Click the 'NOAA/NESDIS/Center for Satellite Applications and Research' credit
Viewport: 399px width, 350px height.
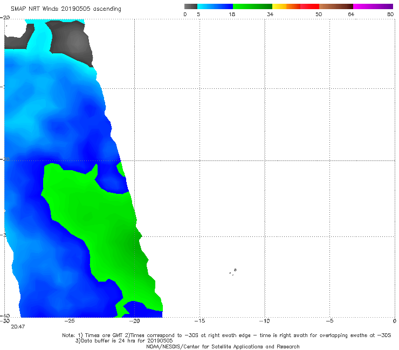pos(223,347)
